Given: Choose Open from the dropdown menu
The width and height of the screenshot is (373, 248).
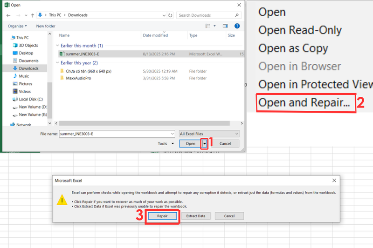Looking at the screenshot, I should click(x=272, y=12).
